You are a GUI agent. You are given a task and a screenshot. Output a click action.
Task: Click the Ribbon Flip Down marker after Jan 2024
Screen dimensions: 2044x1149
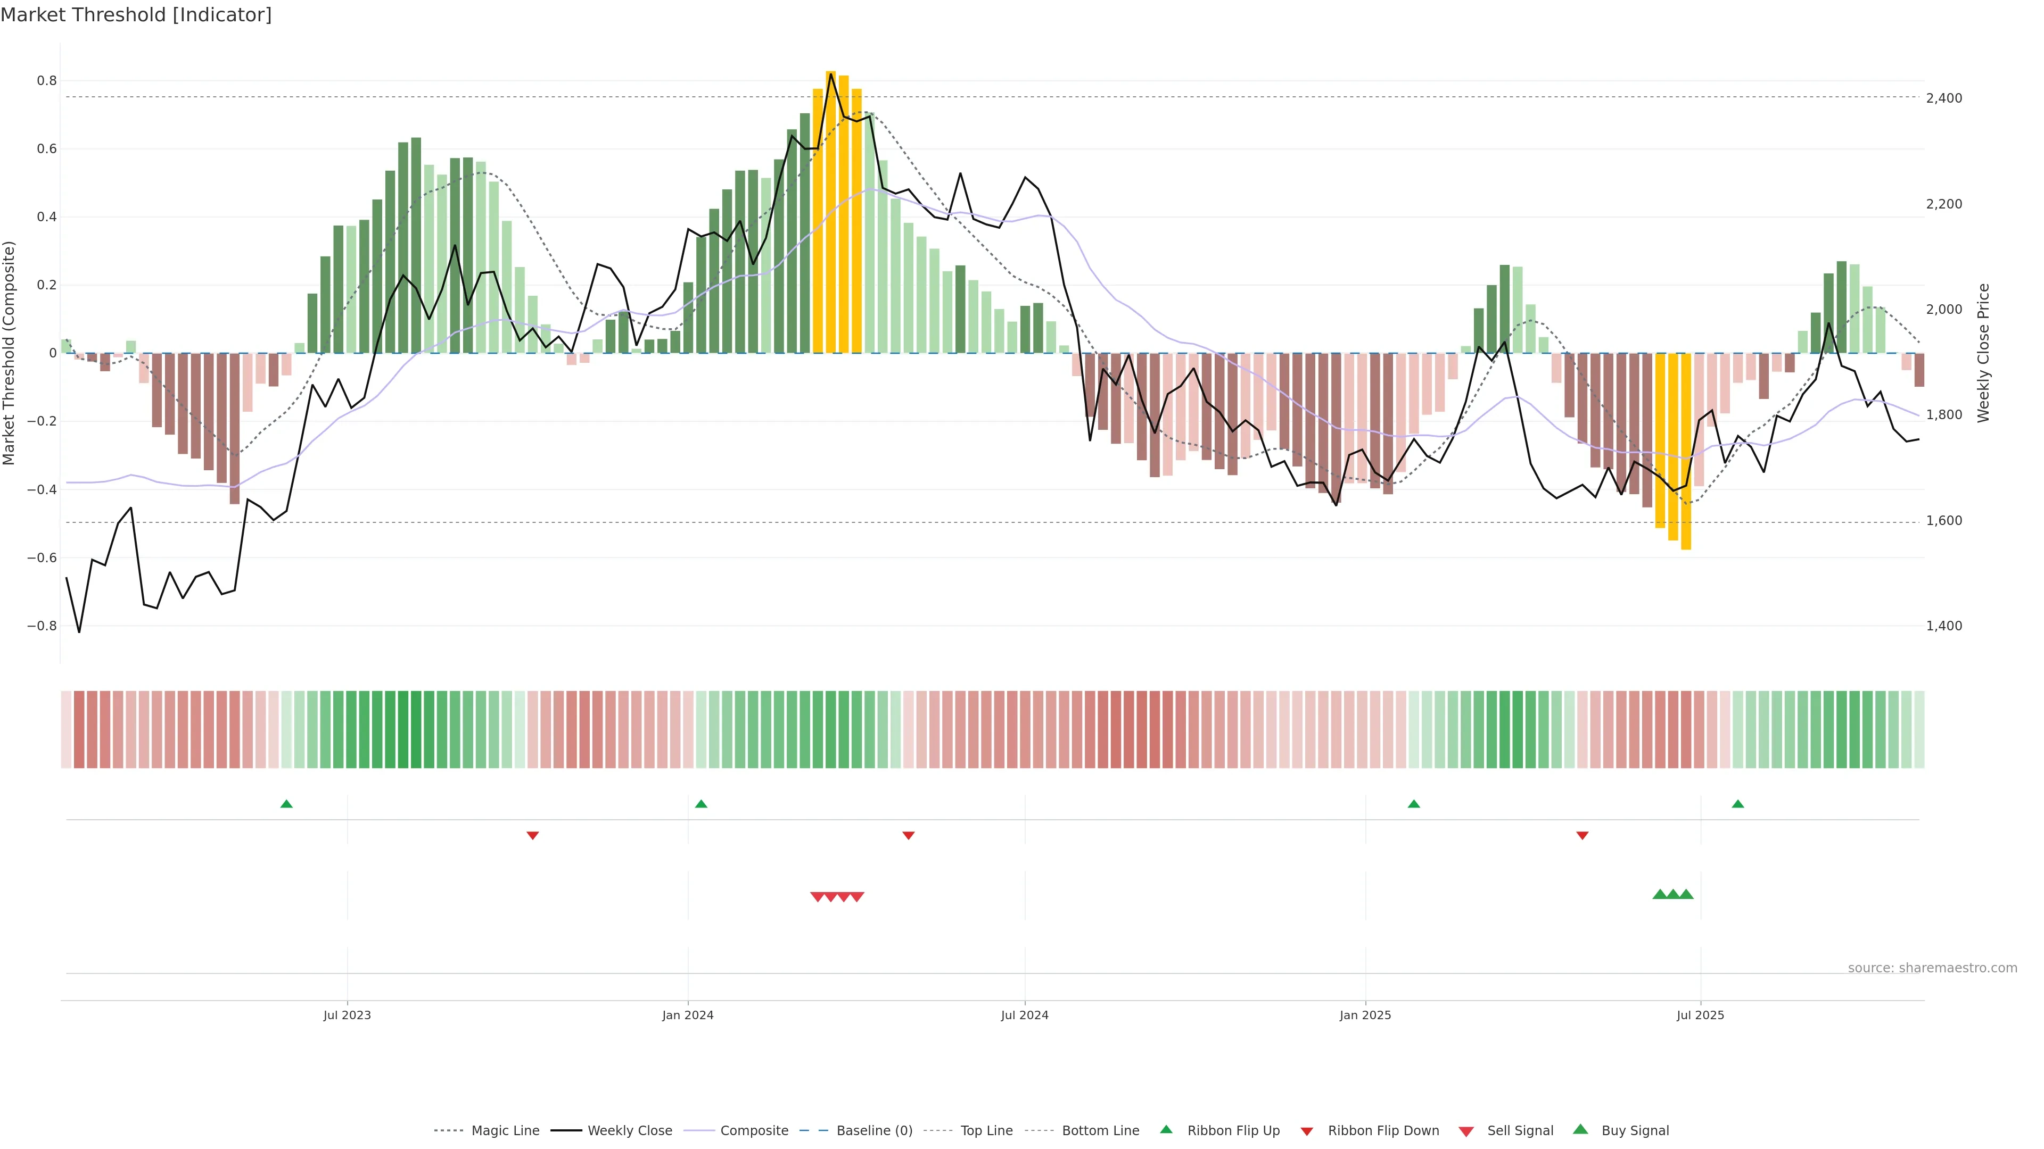pos(909,835)
